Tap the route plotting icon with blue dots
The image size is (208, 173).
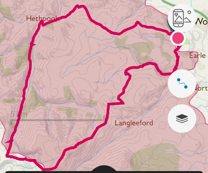(182, 84)
